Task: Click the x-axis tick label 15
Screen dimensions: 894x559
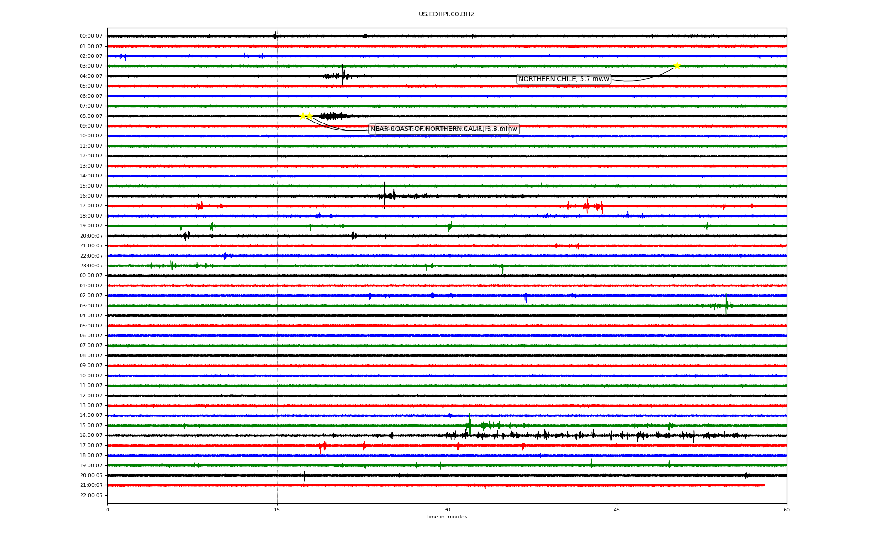Action: point(277,510)
